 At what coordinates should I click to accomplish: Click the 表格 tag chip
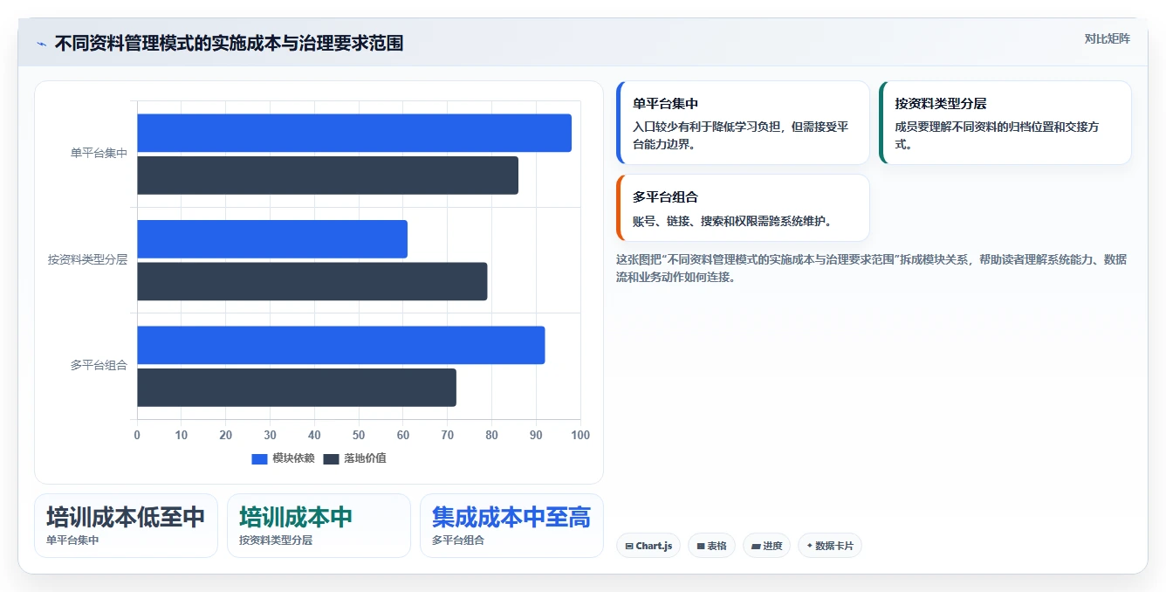[x=711, y=546]
